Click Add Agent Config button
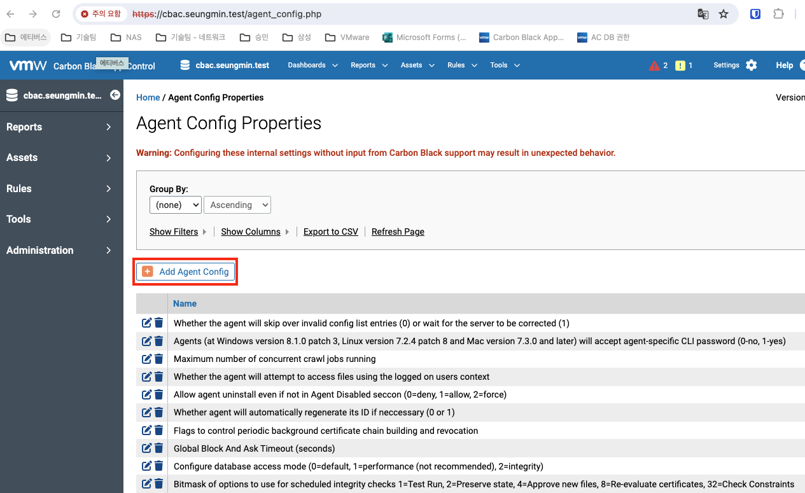 pos(185,272)
